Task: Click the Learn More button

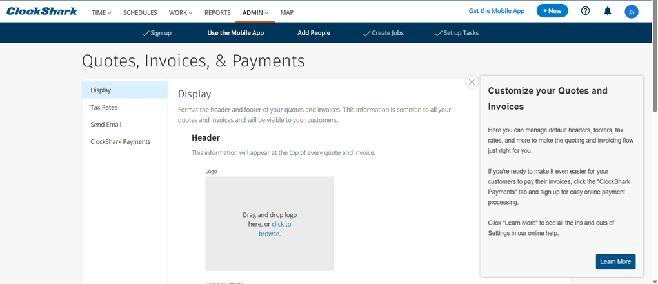Action: click(x=615, y=261)
